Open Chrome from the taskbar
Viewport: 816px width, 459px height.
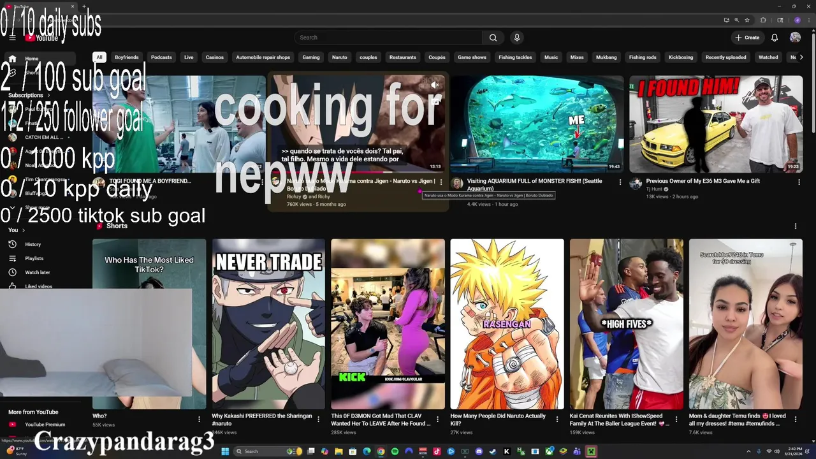click(x=381, y=451)
